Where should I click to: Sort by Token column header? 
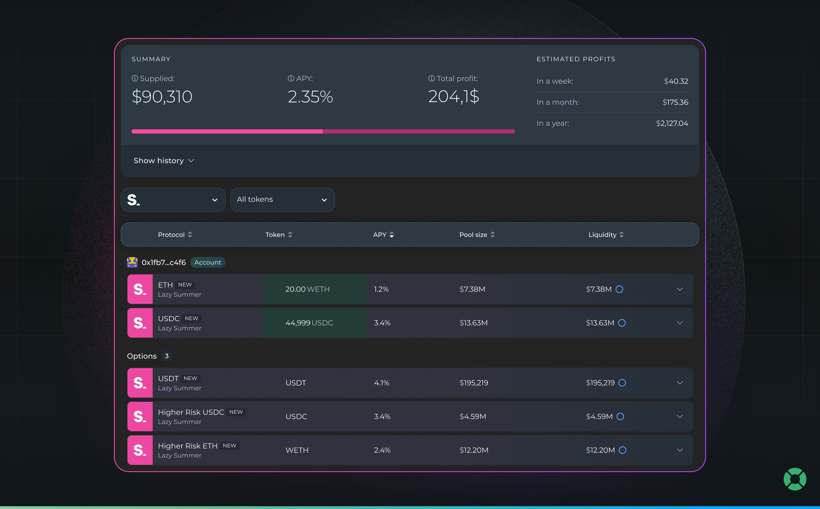[279, 235]
